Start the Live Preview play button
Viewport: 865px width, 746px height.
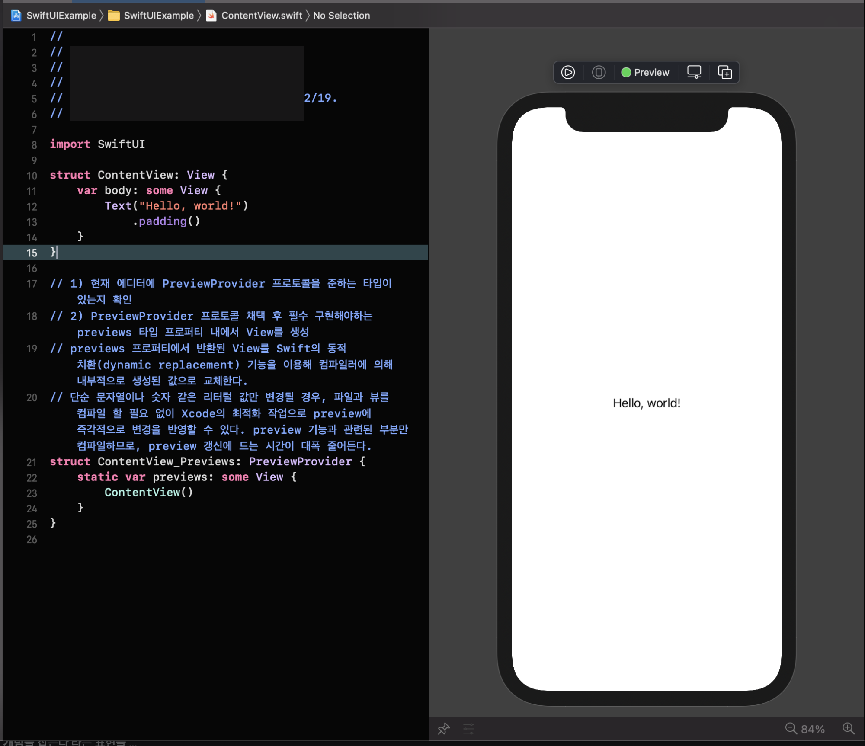coord(568,72)
